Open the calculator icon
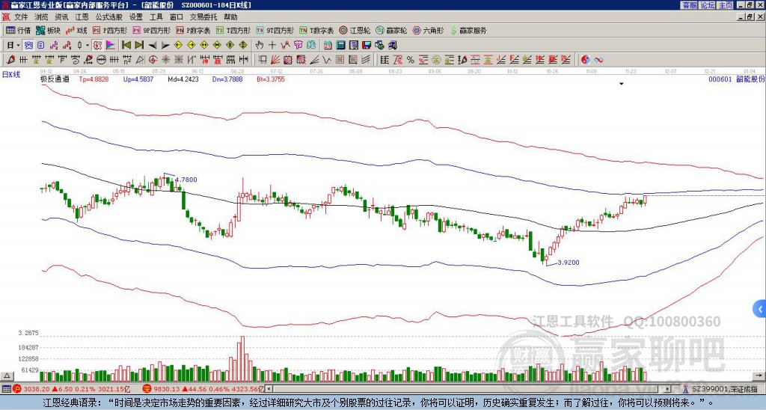Image resolution: width=766 pixels, height=410 pixels. [340, 46]
